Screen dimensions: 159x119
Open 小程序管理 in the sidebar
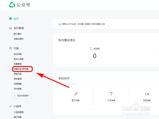(18, 112)
